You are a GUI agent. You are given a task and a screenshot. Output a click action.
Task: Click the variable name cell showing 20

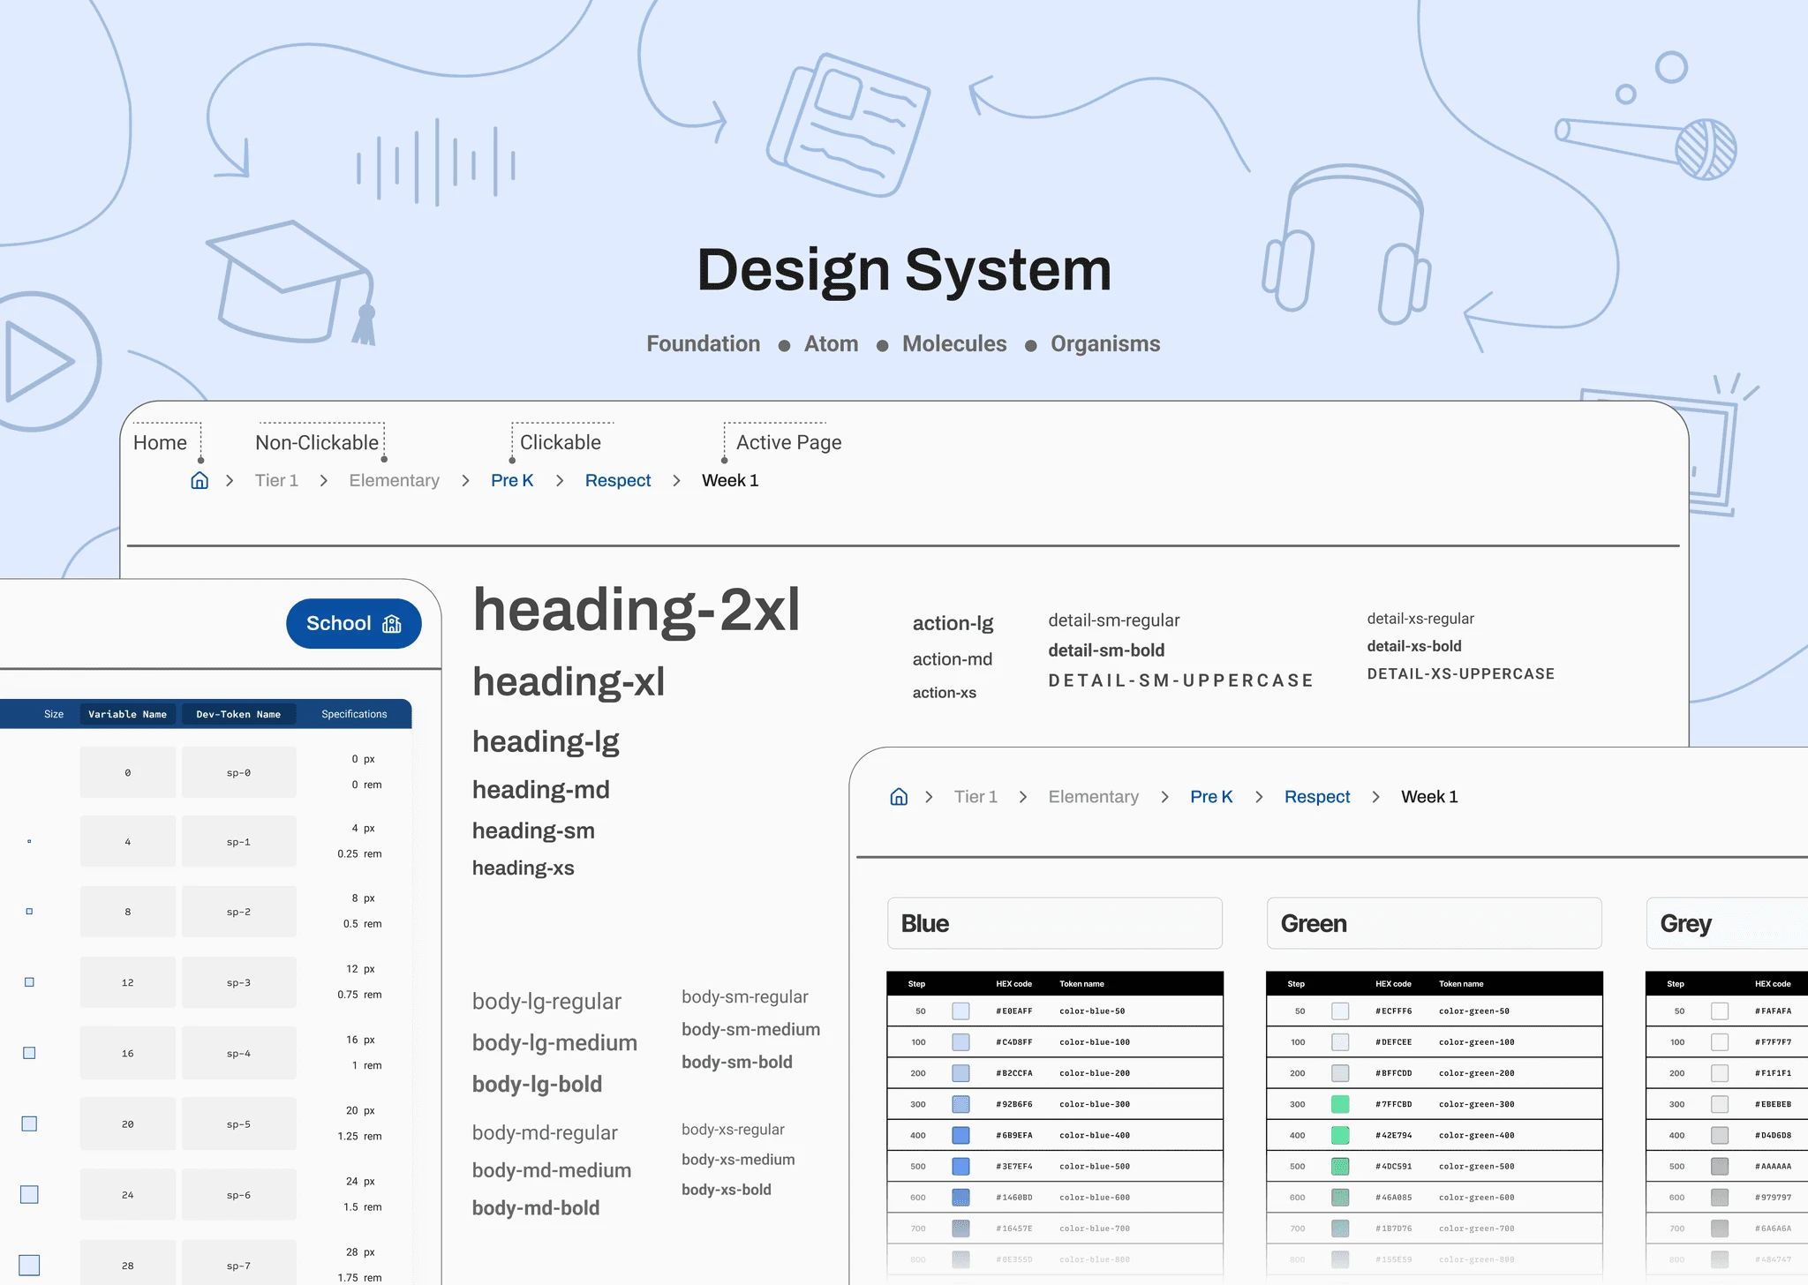click(x=128, y=1124)
